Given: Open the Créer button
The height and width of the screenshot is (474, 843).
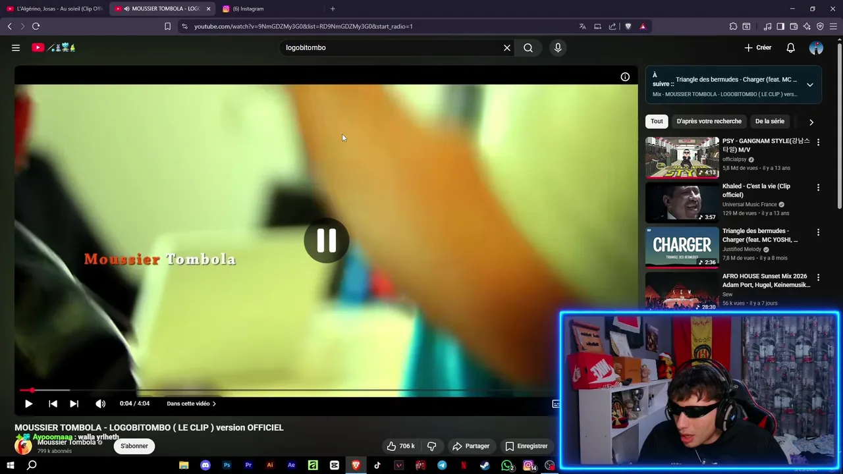Looking at the screenshot, I should pyautogui.click(x=758, y=47).
